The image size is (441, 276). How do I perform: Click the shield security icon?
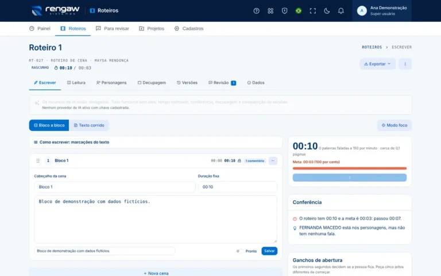284,11
